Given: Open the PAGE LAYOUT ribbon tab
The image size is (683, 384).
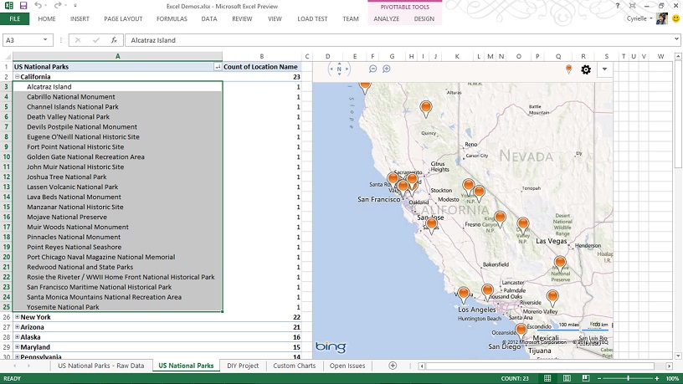Looking at the screenshot, I should (x=123, y=18).
